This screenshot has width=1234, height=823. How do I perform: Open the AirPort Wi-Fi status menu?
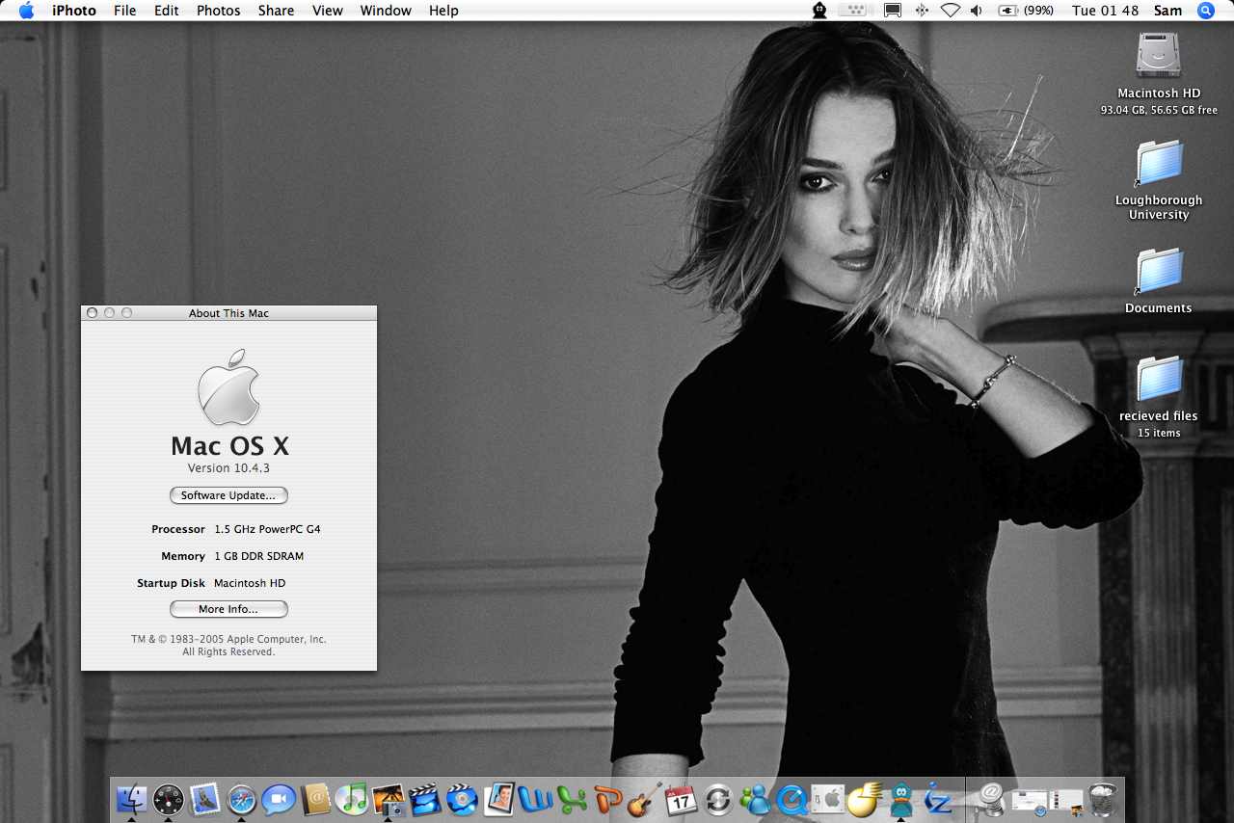click(x=951, y=11)
